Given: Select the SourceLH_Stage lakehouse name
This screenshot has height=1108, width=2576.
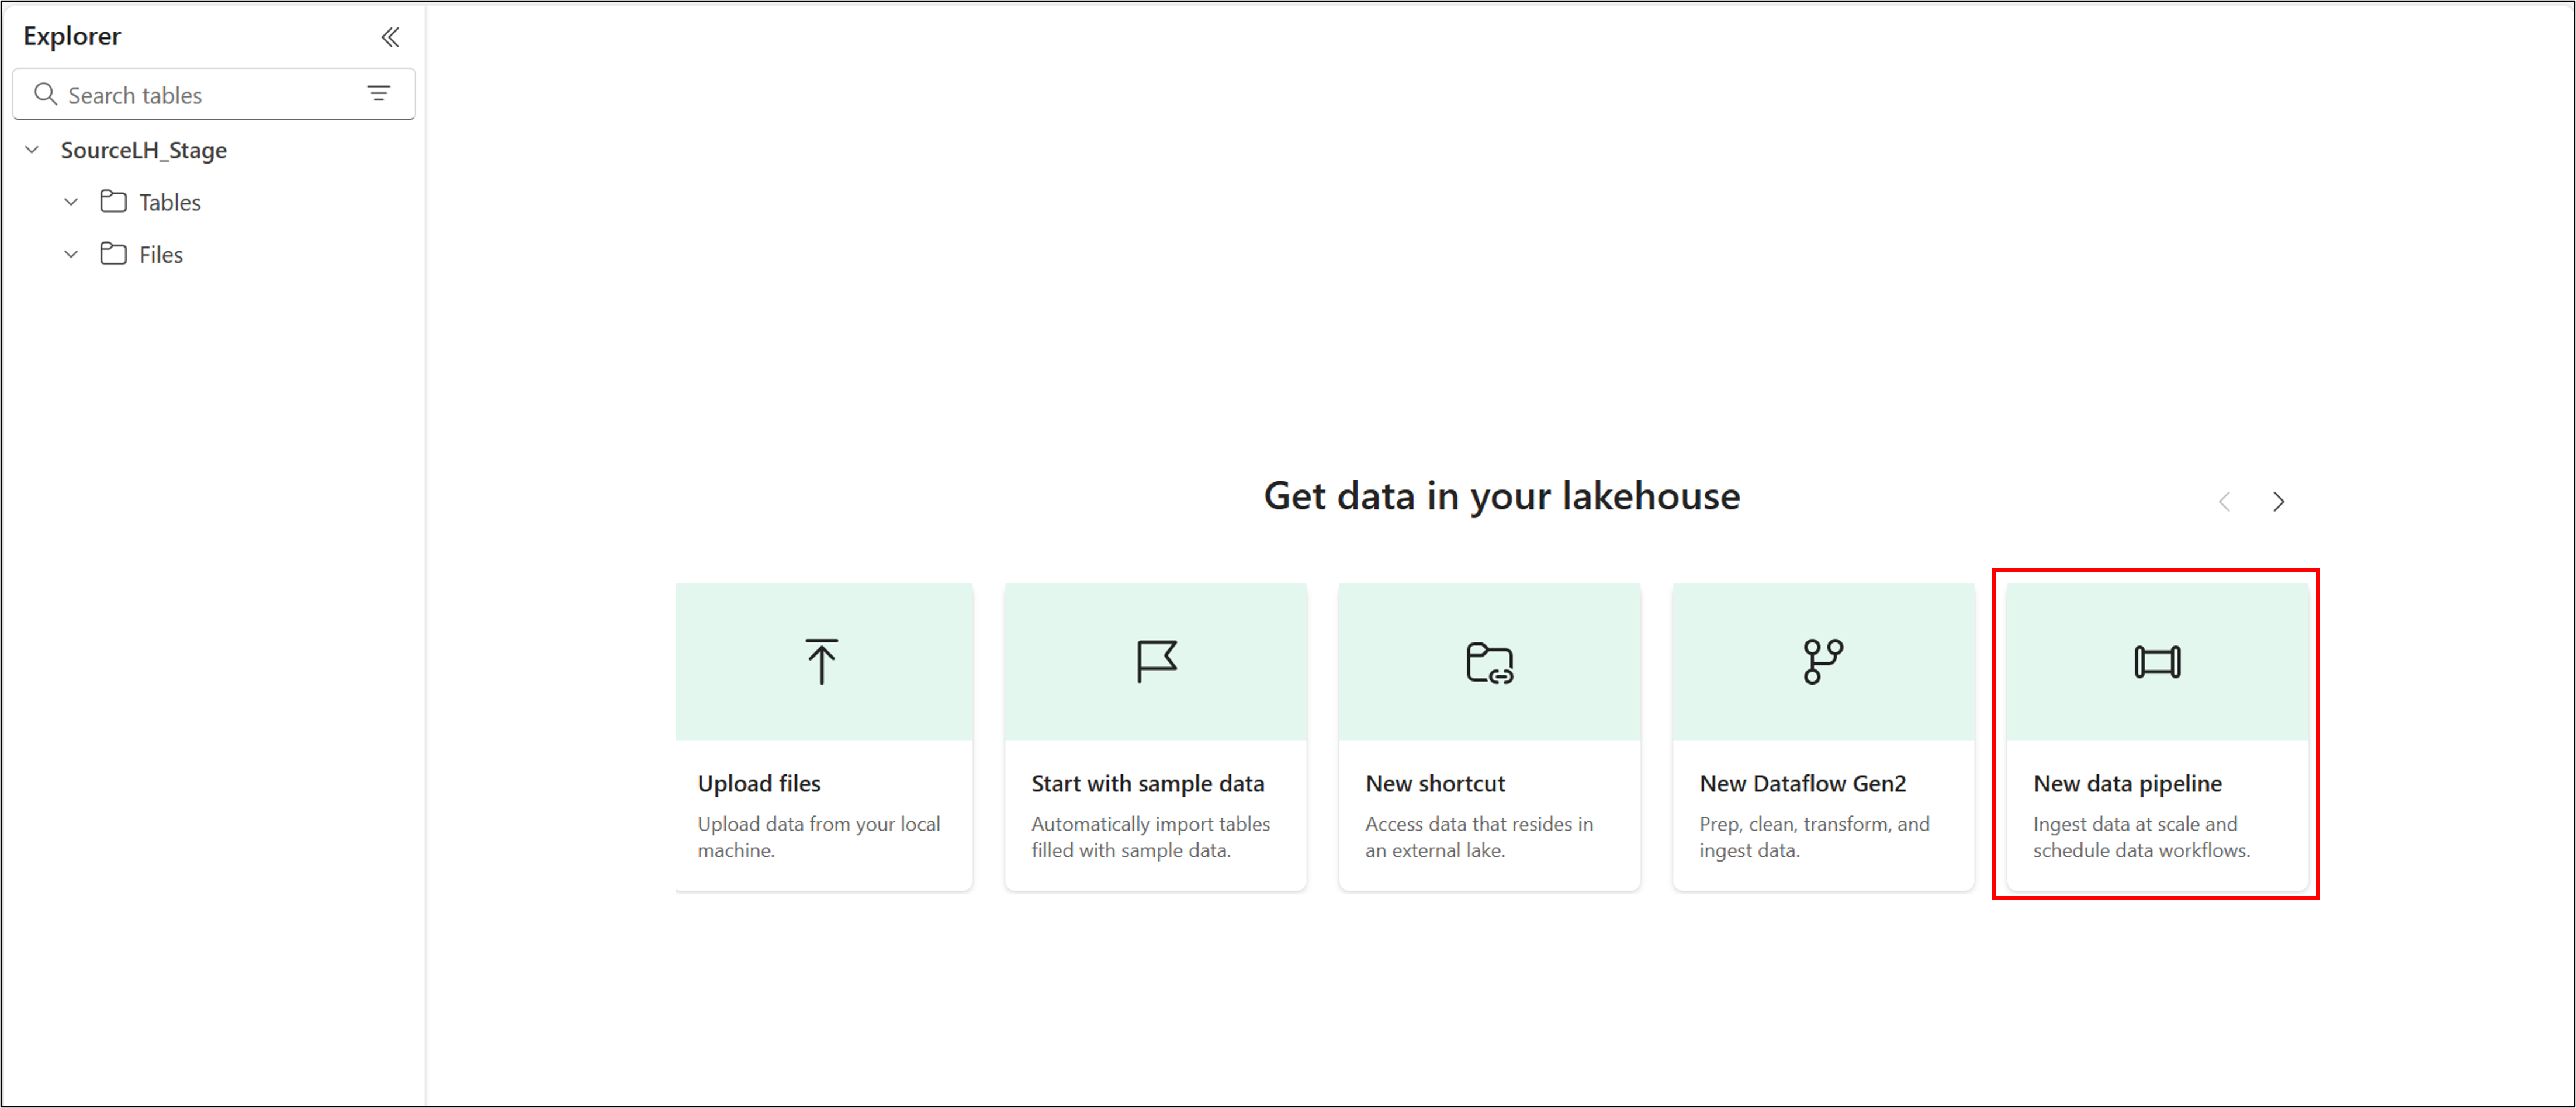Looking at the screenshot, I should pyautogui.click(x=143, y=150).
